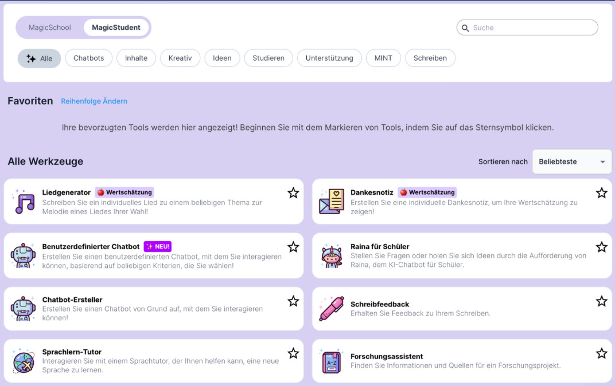Click the NEU! badge on Benutzerdefinierter Chatbot

[158, 246]
